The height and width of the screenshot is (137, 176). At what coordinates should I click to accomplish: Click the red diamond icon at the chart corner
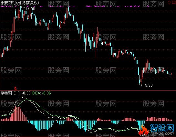tap(169, 3)
